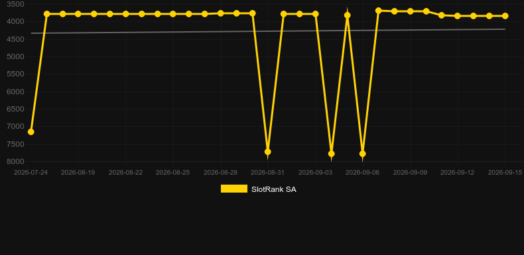Click the data point at 2026-09-09

(411, 11)
